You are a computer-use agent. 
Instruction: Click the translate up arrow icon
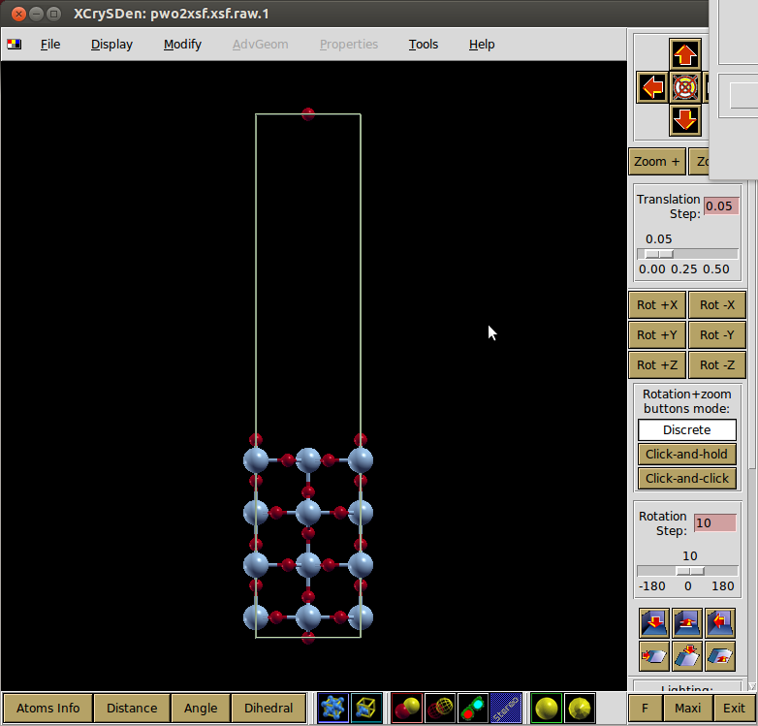[685, 54]
